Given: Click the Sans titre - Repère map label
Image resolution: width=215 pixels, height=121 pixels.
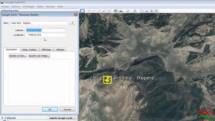Looking at the screenshot, I should coord(132,78).
